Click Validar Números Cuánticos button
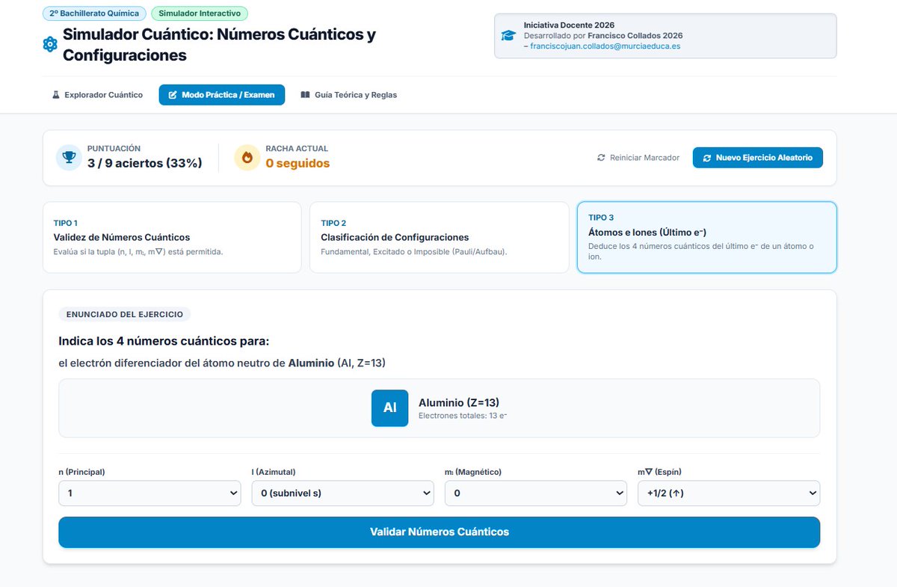Viewport: 897px width, 587px height. (x=440, y=532)
